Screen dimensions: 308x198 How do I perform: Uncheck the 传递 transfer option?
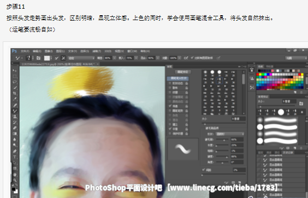[x=170, y=106]
